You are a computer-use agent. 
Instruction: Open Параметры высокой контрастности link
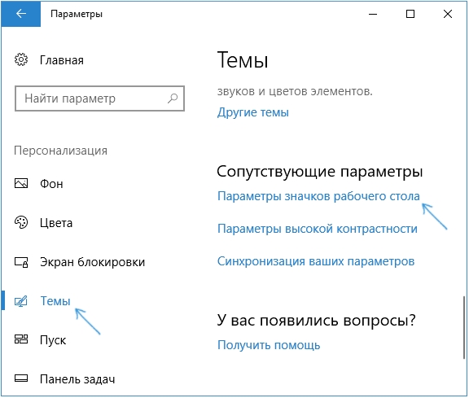[x=318, y=229]
